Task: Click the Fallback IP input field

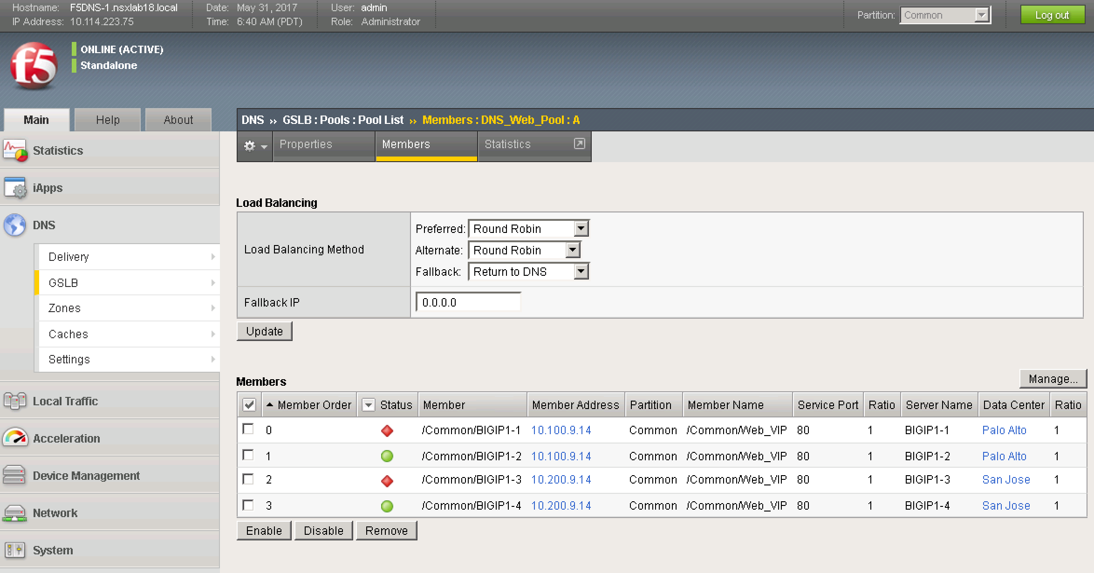Action: [468, 302]
